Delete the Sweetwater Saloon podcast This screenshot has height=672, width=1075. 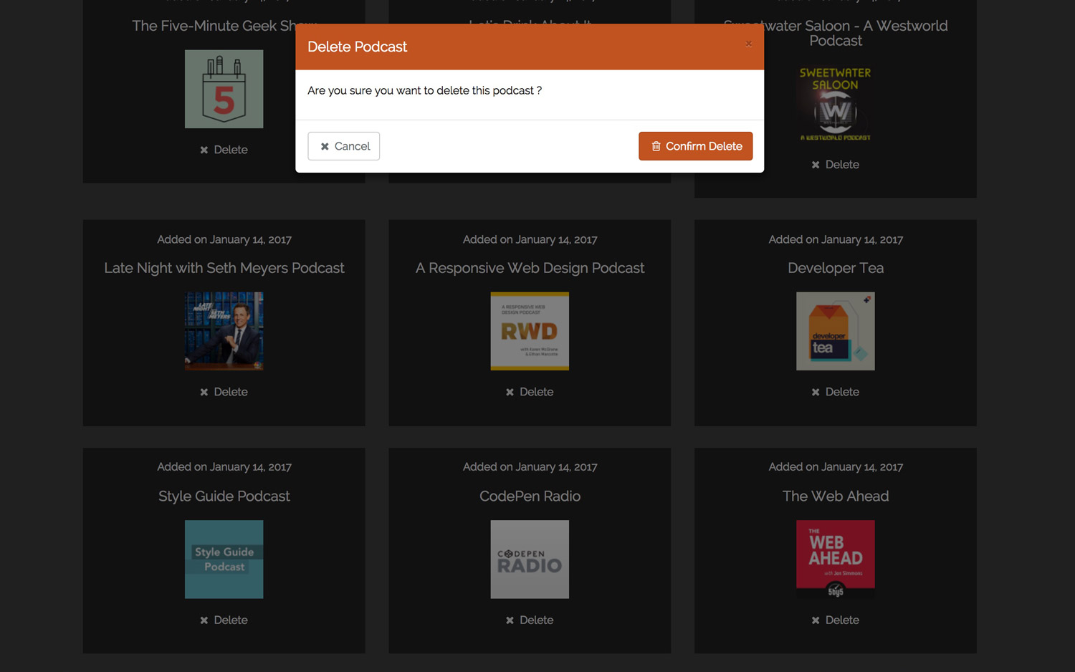pyautogui.click(x=836, y=165)
